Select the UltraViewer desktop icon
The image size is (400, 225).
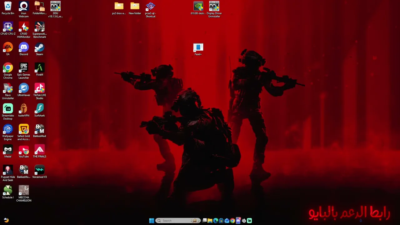click(x=24, y=90)
